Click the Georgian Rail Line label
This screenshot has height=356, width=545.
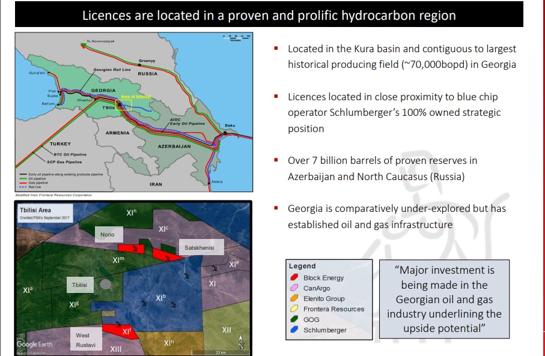(112, 70)
